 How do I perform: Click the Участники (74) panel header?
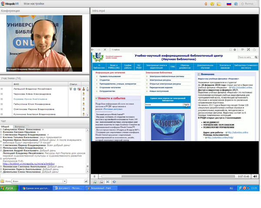click(45, 78)
